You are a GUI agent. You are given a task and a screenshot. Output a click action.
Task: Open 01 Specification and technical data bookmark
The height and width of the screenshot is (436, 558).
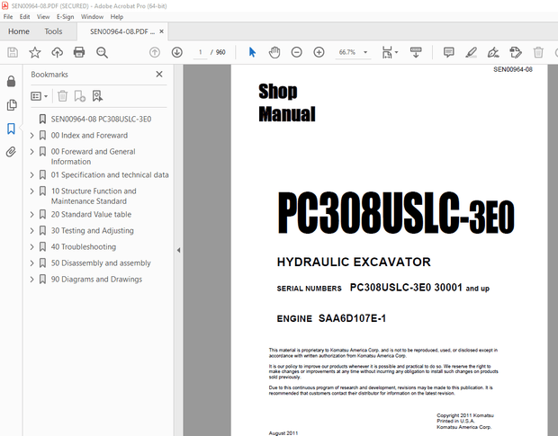pyautogui.click(x=110, y=174)
